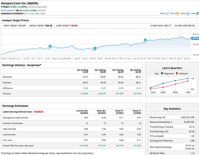Click the earnings 'E' marker near Jan 29
The image size is (199, 155).
[145, 40]
